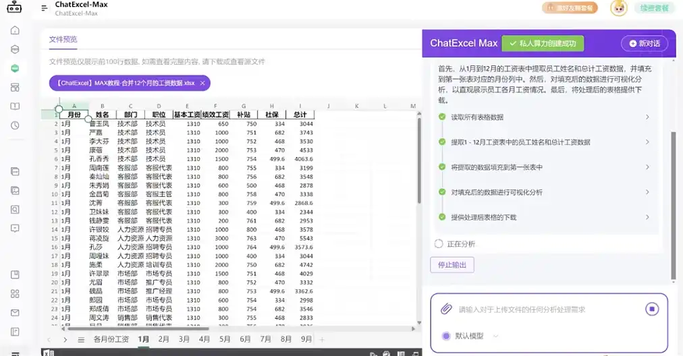Screen dimensions: 683x356
Task: Select the 1月 sheet tab
Action: [143, 339]
